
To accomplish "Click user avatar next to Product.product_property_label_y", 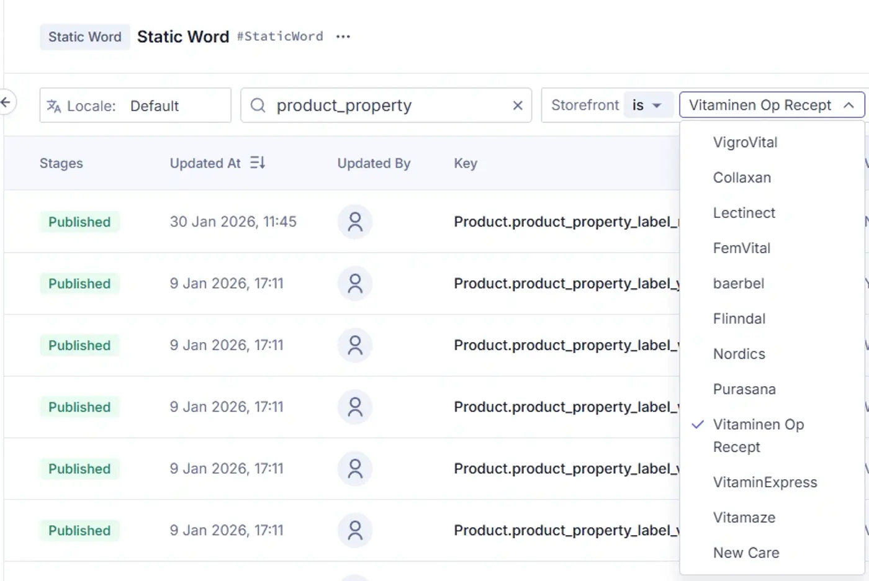I will pyautogui.click(x=355, y=284).
